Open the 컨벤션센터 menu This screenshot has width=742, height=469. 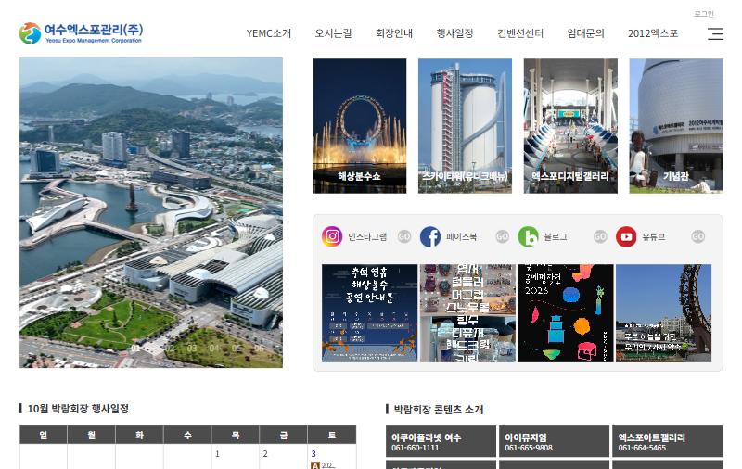[x=520, y=33]
